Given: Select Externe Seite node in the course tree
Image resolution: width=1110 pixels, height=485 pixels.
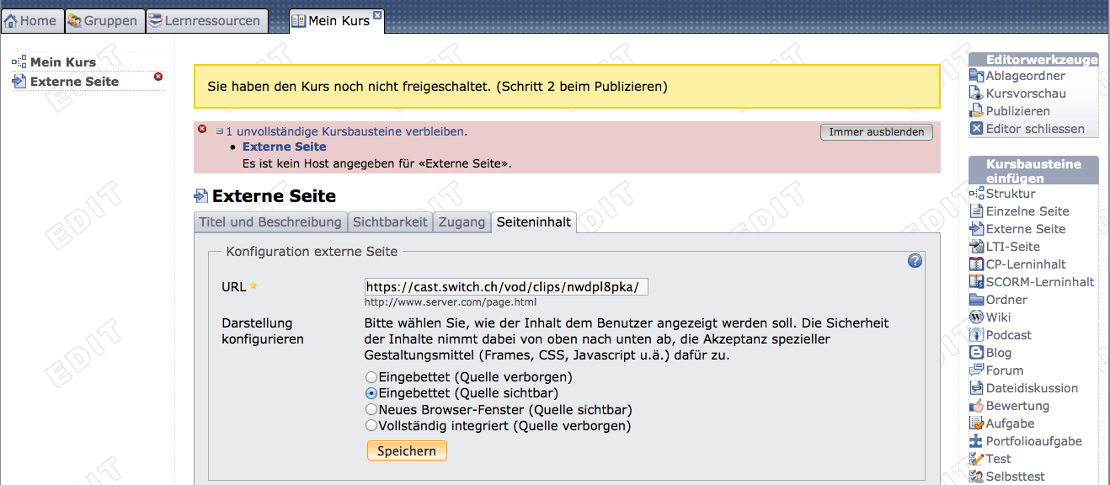Looking at the screenshot, I should (x=74, y=82).
